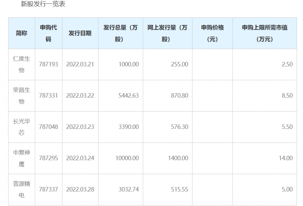Viewport: 303px width, 206px height.
Task: Select the 网上发行量（万股） header
Action: coord(167,33)
